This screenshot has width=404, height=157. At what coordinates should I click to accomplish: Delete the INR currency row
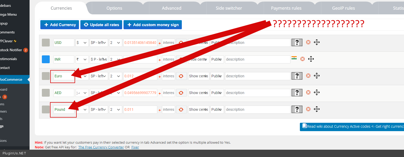click(302, 59)
